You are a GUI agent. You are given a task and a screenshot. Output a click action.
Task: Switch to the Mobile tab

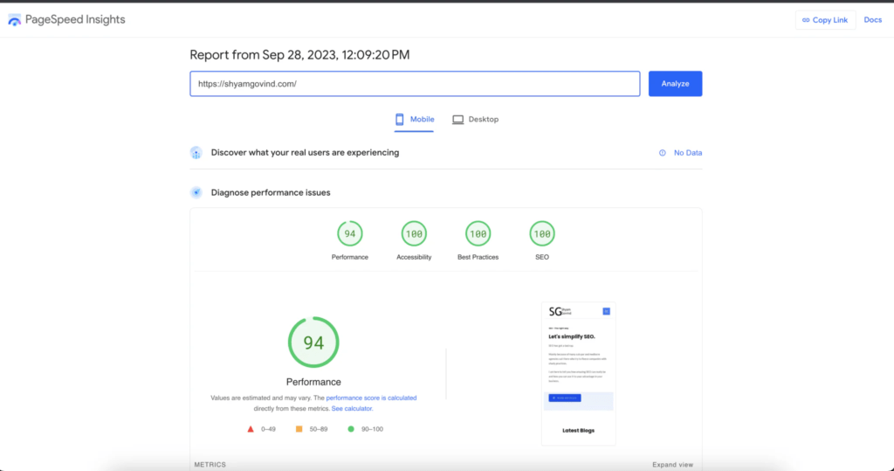(x=415, y=120)
